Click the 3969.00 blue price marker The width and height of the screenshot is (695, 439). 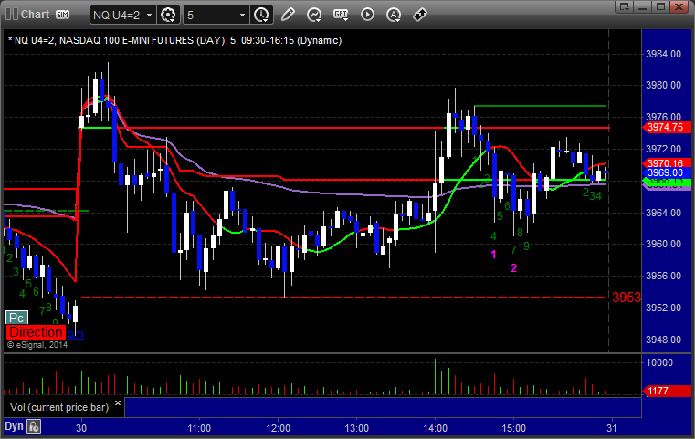point(666,172)
